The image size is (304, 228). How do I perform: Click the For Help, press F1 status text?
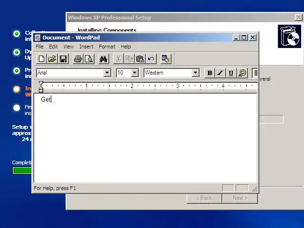[x=55, y=188]
